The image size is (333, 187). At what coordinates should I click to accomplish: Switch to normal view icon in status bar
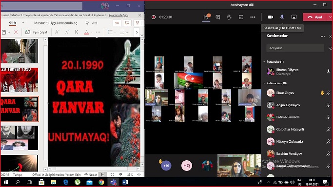point(103,174)
